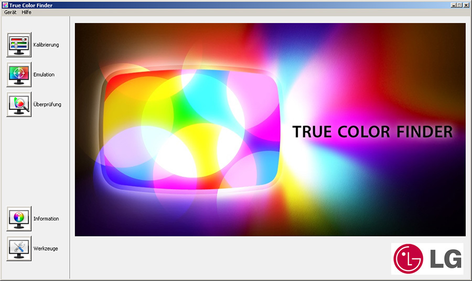Maximize the True Color Finder window
The width and height of the screenshot is (472, 281).
459,5
